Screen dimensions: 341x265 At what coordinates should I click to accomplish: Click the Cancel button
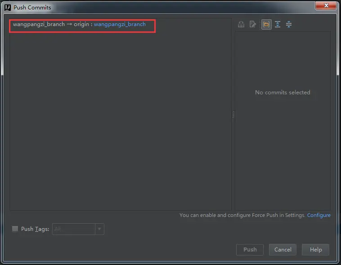click(283, 250)
